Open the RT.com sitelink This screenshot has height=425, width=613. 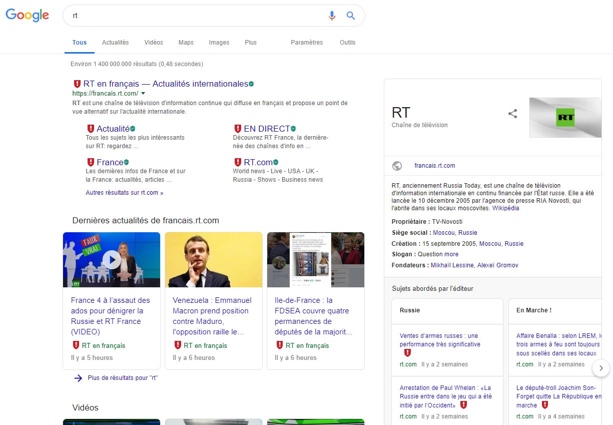point(258,162)
